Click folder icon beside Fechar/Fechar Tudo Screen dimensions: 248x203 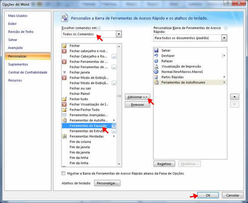point(64,109)
